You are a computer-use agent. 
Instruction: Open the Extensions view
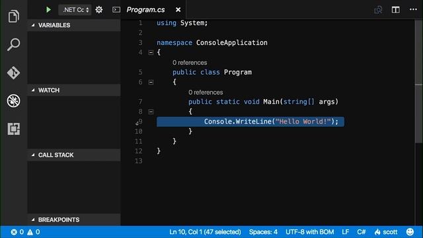point(13,129)
